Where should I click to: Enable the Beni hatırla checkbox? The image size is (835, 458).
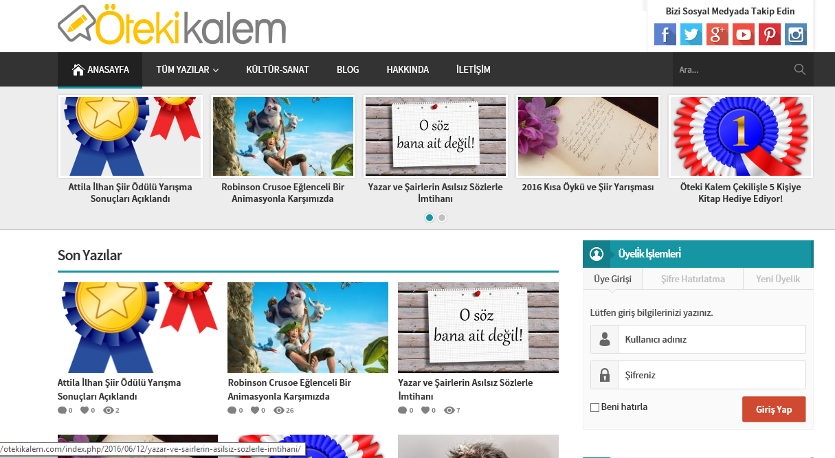coord(594,408)
